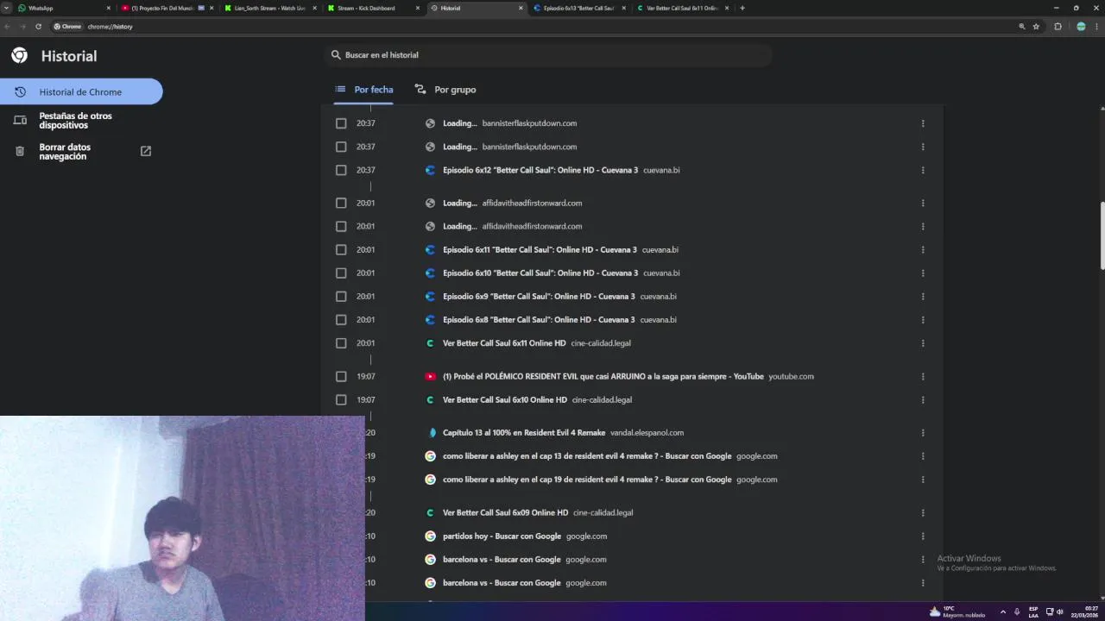Open three-dot actions for Episodio 6x9 entry

pos(923,296)
